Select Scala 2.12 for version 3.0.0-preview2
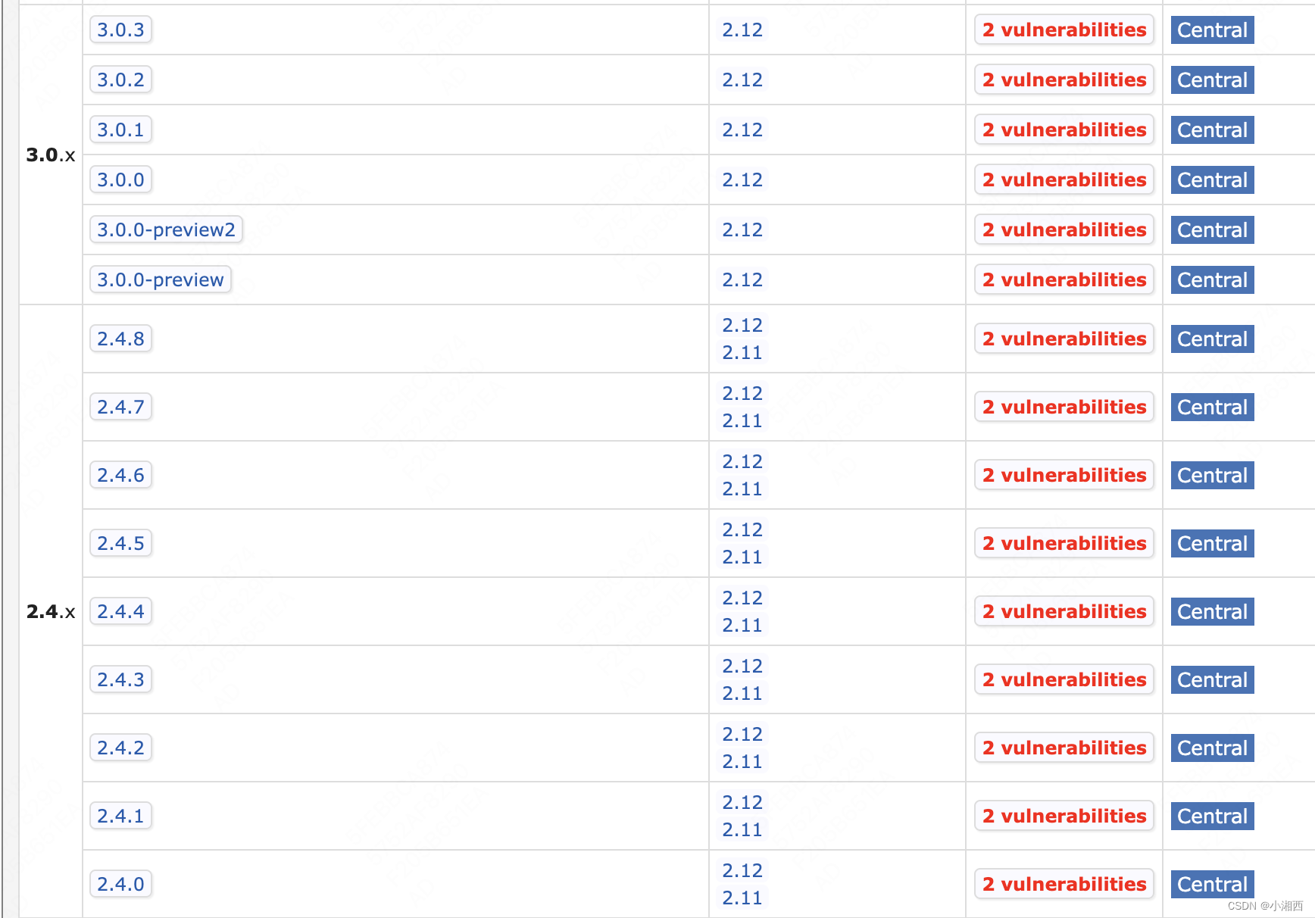The height and width of the screenshot is (918, 1315). pos(742,229)
